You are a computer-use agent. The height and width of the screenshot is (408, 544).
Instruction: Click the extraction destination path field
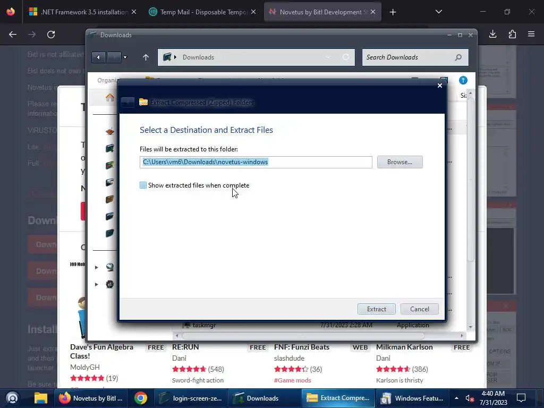256,162
